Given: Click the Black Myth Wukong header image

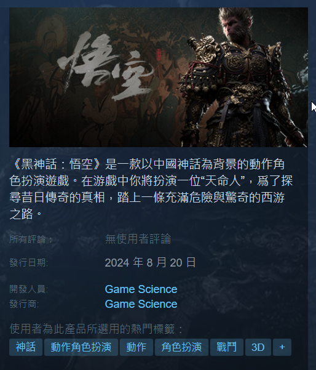Looking at the screenshot, I should [159, 77].
